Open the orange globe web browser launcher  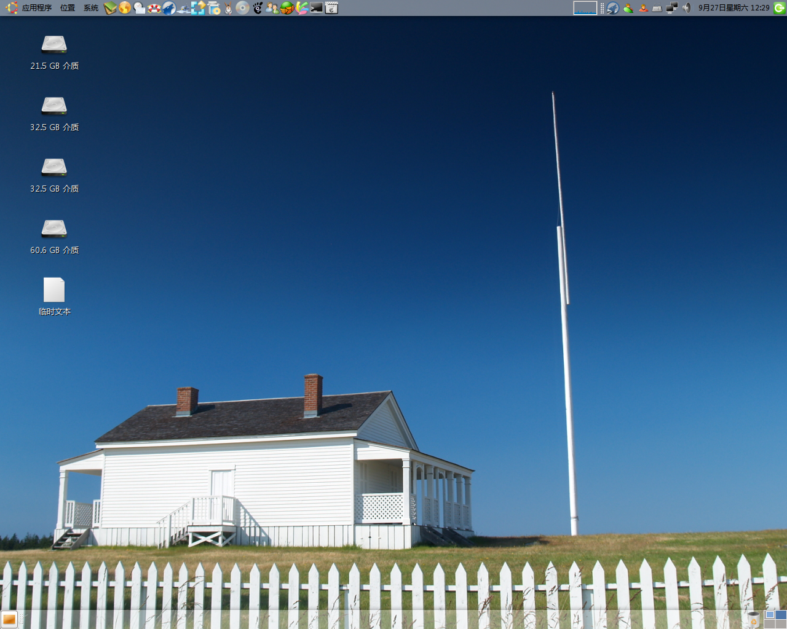click(x=125, y=8)
